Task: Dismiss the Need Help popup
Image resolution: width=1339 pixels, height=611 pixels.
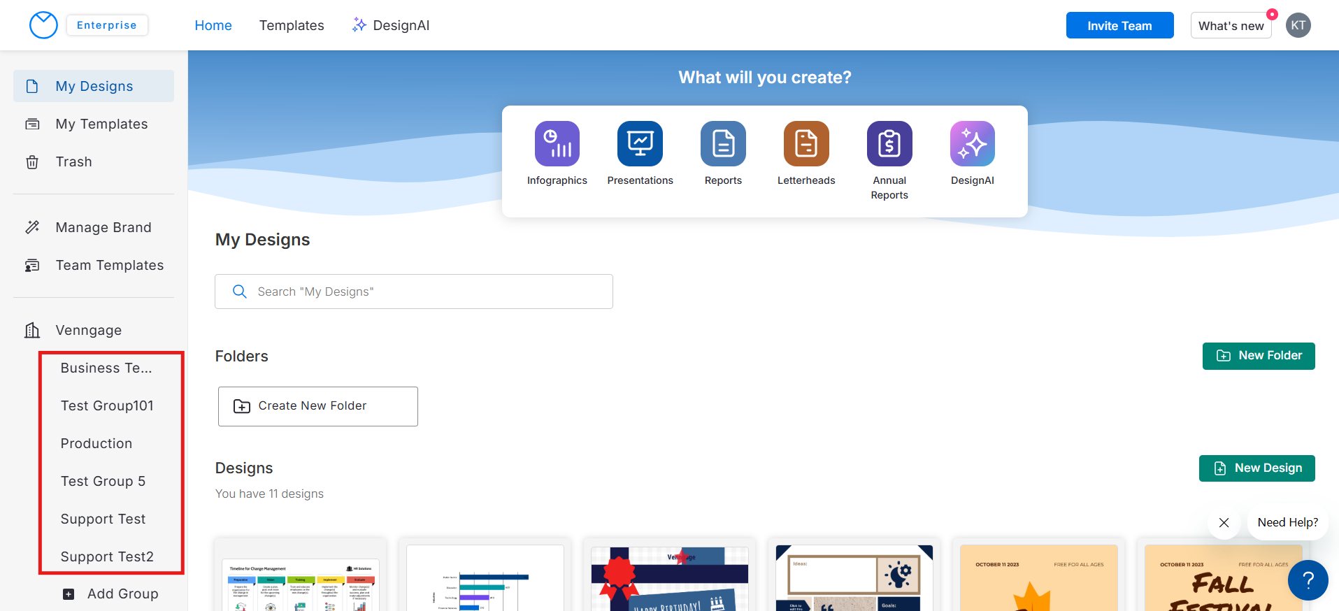Action: (x=1224, y=522)
